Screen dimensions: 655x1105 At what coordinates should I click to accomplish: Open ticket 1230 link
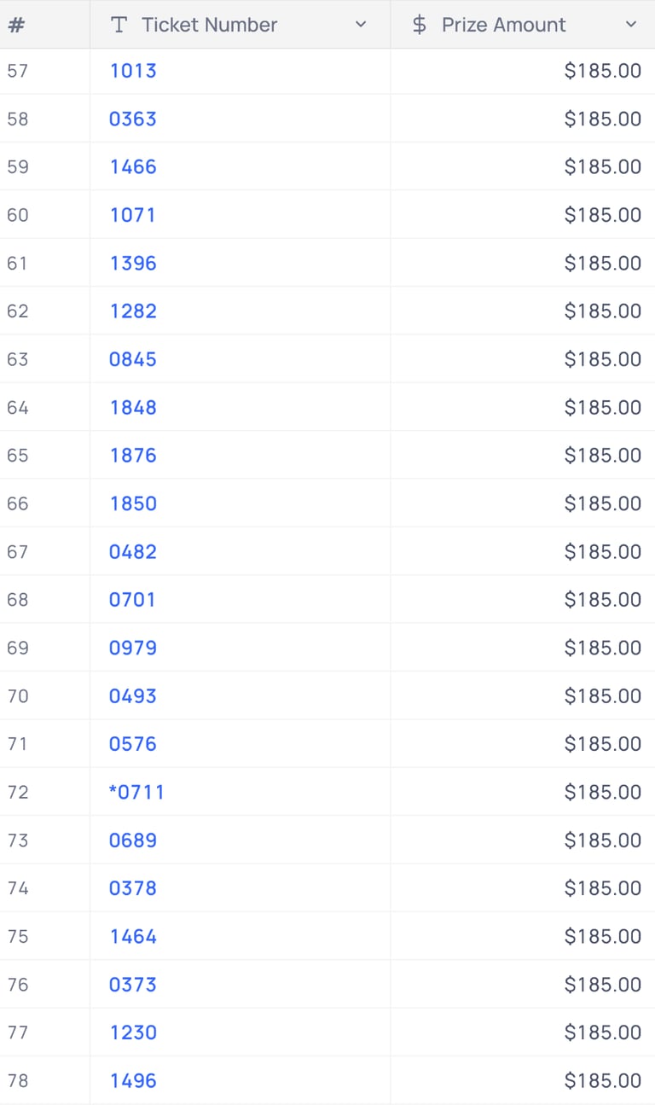(133, 1032)
